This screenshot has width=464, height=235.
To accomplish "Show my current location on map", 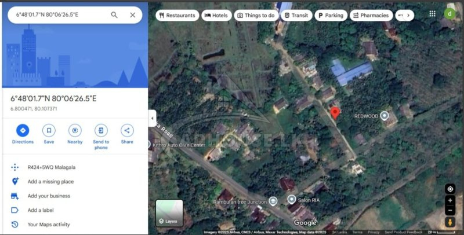I will point(450,189).
